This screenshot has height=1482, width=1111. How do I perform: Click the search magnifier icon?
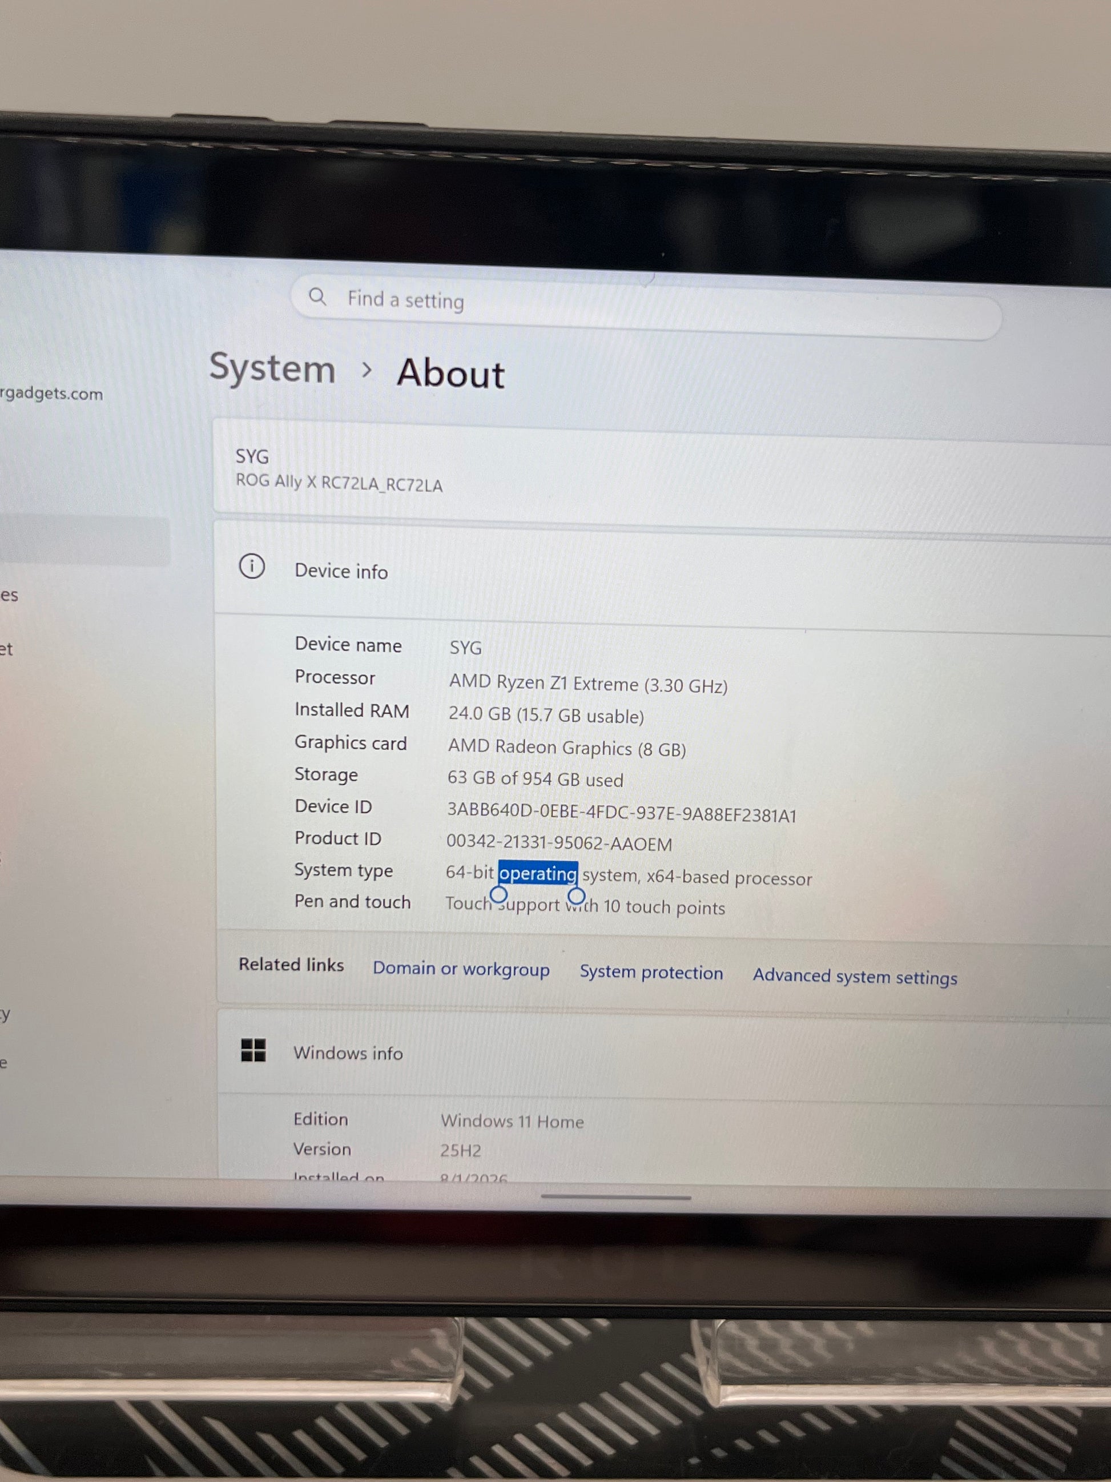coord(317,296)
